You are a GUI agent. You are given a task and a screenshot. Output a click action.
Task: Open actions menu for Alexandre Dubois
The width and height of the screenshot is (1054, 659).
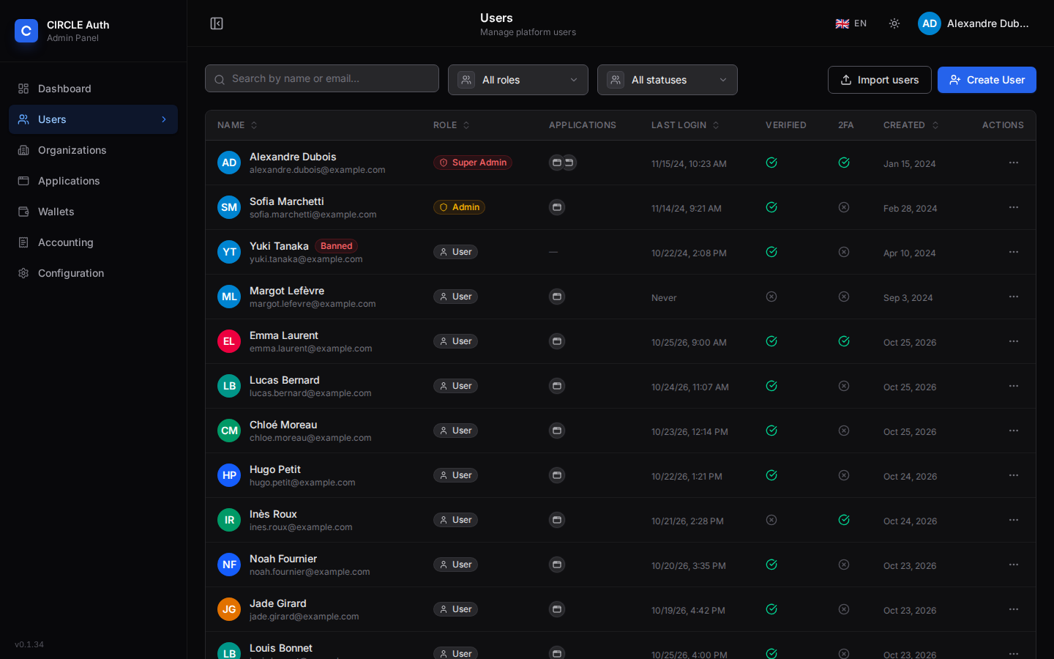pos(1014,163)
